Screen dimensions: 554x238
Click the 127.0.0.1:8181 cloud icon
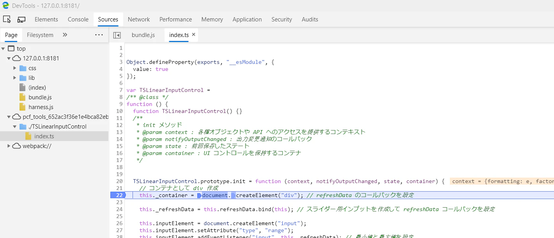pyautogui.click(x=17, y=58)
